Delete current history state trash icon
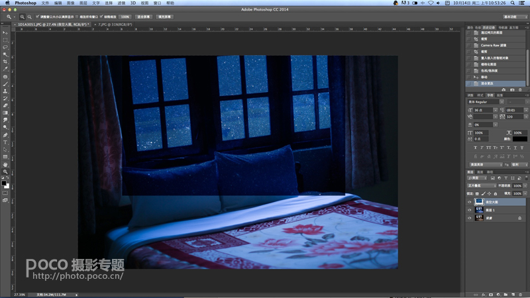 click(x=520, y=89)
